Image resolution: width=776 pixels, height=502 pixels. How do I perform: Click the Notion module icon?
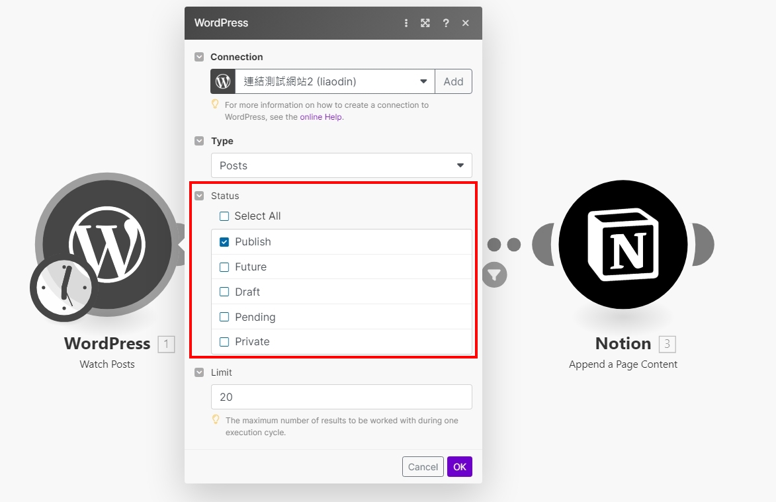623,244
